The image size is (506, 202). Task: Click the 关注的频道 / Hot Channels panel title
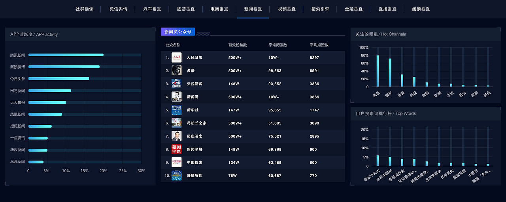pos(381,34)
